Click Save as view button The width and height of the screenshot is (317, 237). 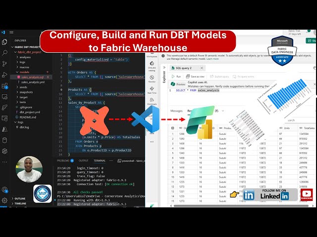195,77
